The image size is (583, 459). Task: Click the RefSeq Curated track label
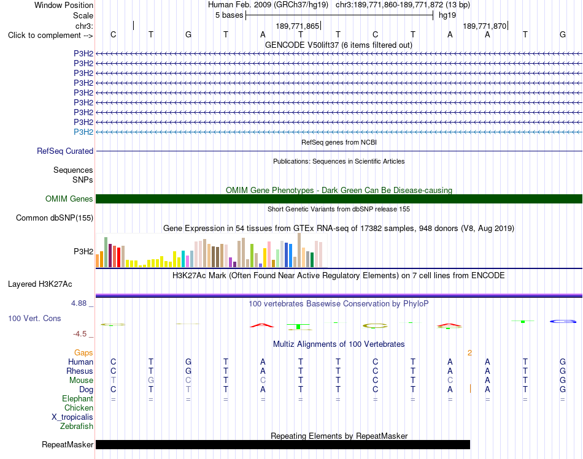(64, 151)
